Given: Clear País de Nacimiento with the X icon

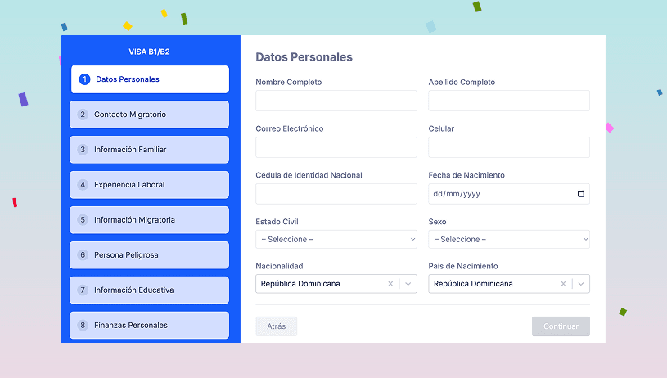Looking at the screenshot, I should tap(563, 284).
